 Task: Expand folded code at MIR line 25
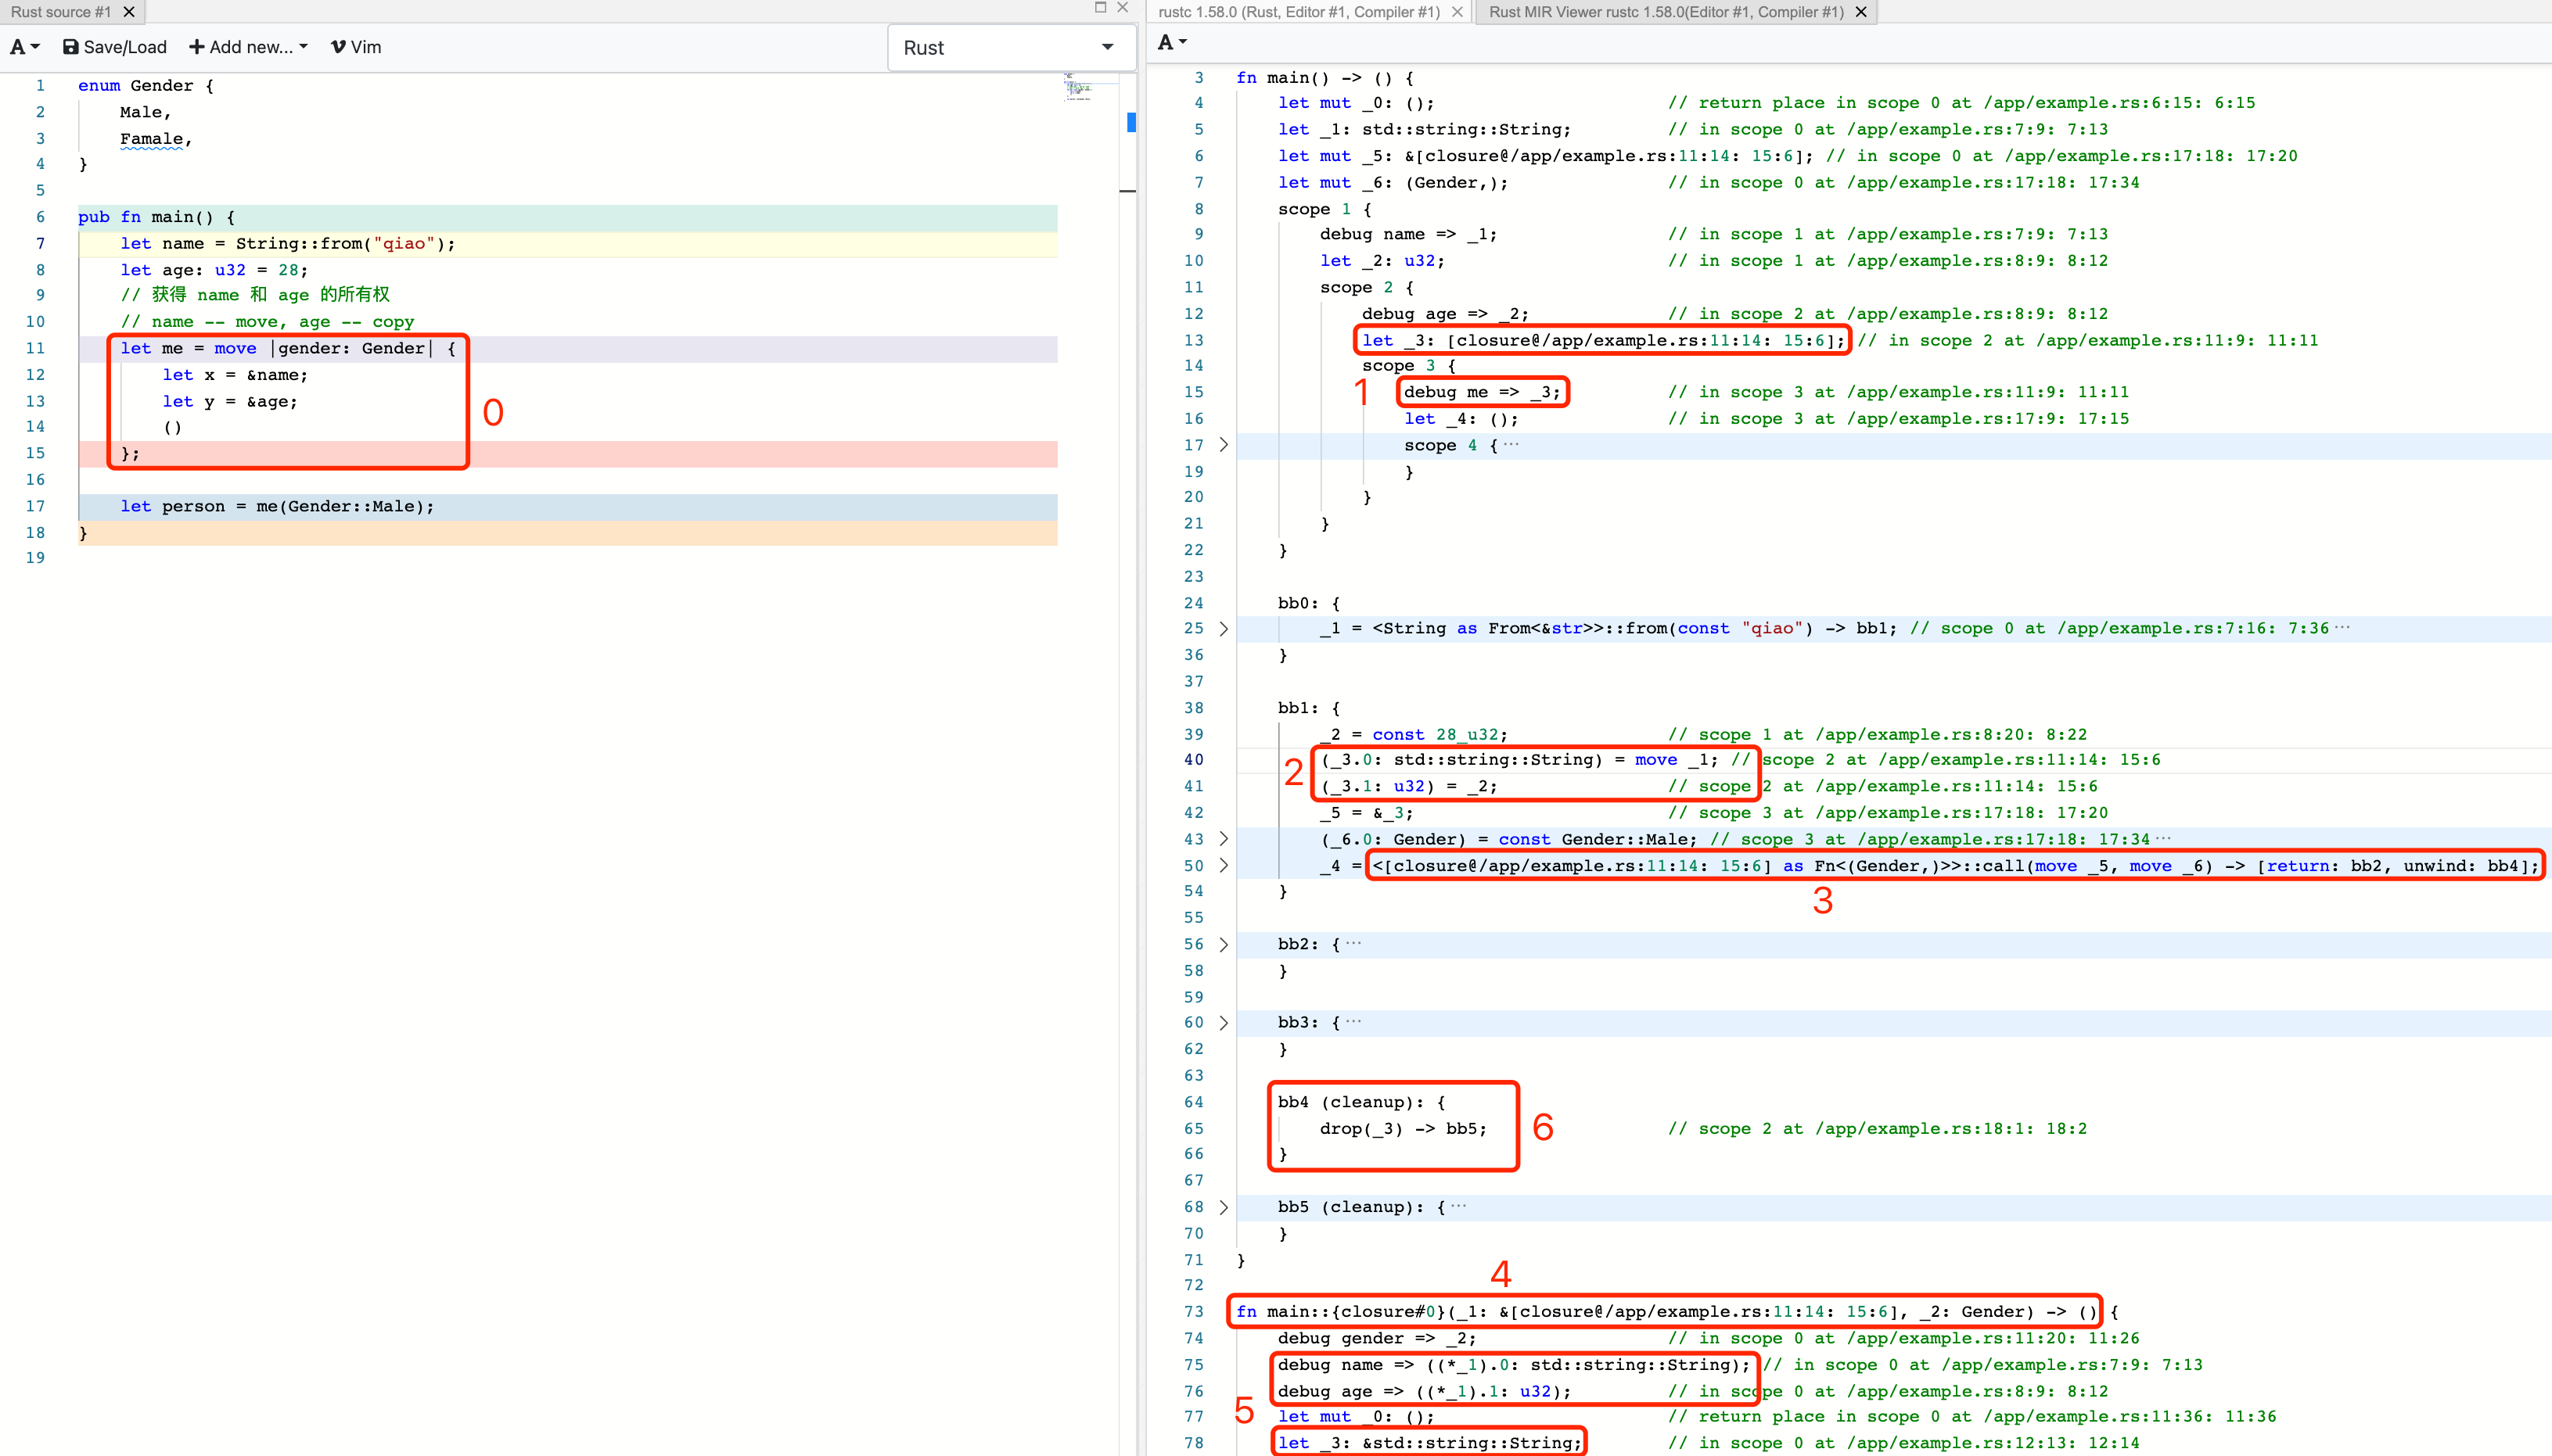pyautogui.click(x=1224, y=629)
